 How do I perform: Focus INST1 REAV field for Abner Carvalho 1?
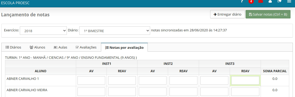click(x=122, y=80)
